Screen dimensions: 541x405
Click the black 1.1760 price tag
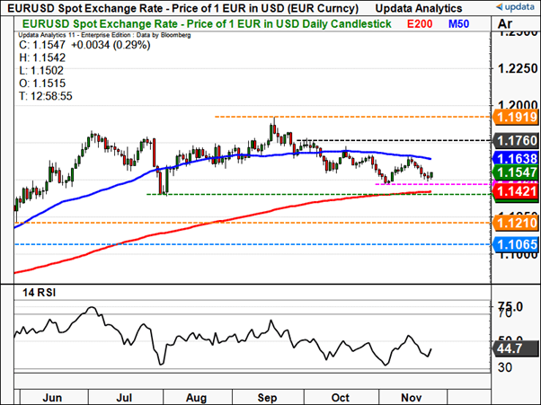click(x=510, y=141)
